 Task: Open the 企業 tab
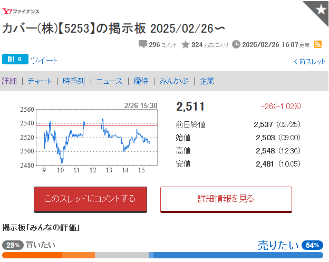coord(207,81)
